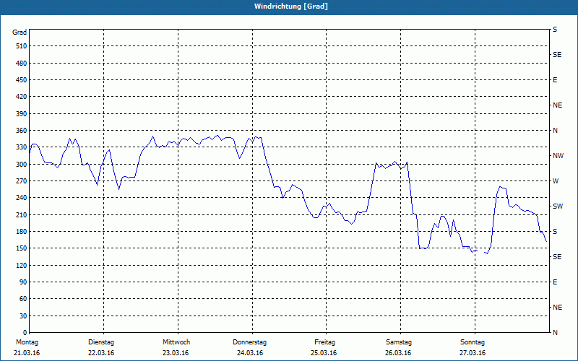Click the NW compass label on right axis

coord(558,156)
